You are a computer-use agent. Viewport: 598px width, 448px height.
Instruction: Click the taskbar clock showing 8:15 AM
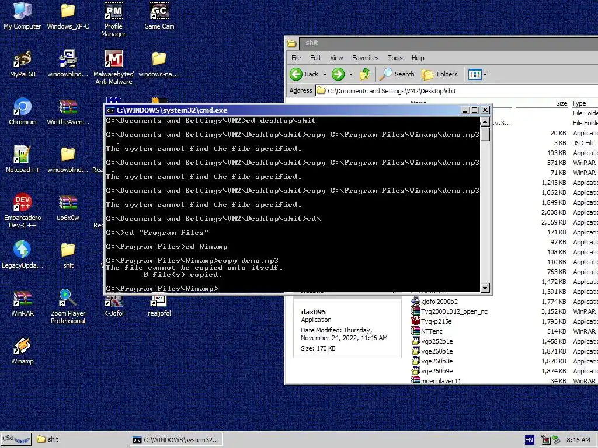coord(578,440)
